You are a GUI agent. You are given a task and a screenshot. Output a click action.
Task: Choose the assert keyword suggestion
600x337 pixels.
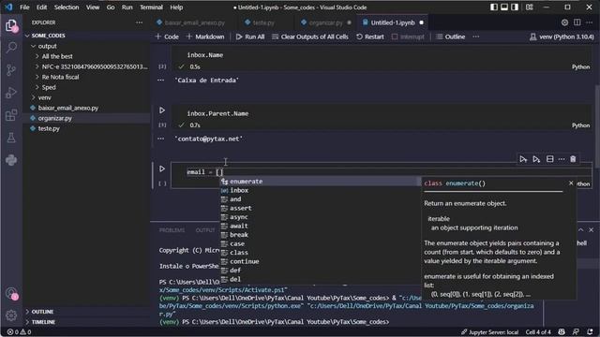(320, 208)
